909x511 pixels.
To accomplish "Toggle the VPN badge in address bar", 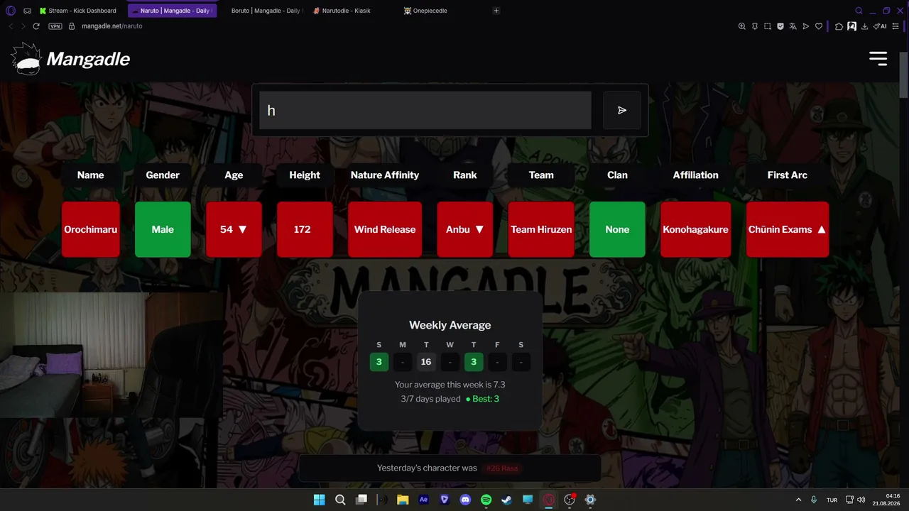I will (55, 26).
